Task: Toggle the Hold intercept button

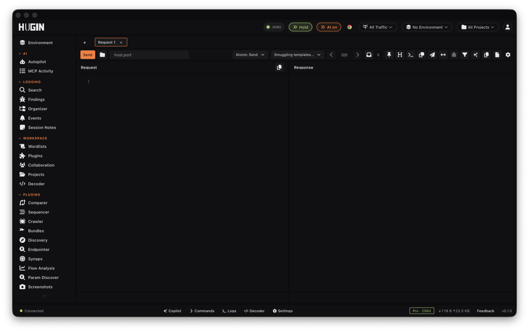Action: tap(301, 27)
